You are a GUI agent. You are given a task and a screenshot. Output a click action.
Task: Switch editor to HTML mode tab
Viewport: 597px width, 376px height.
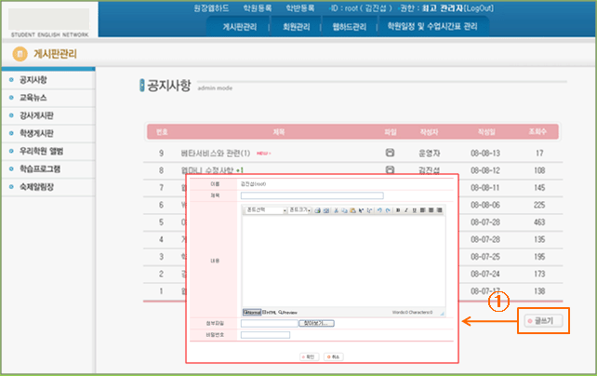point(270,313)
